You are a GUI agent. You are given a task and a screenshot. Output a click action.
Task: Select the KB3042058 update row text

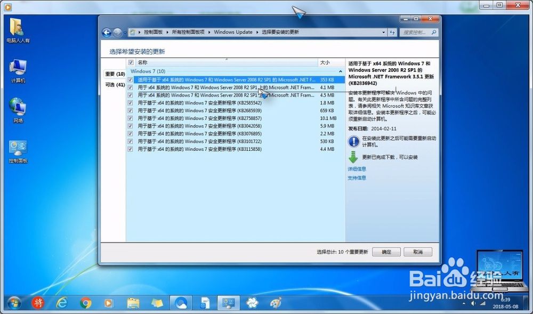click(199, 126)
